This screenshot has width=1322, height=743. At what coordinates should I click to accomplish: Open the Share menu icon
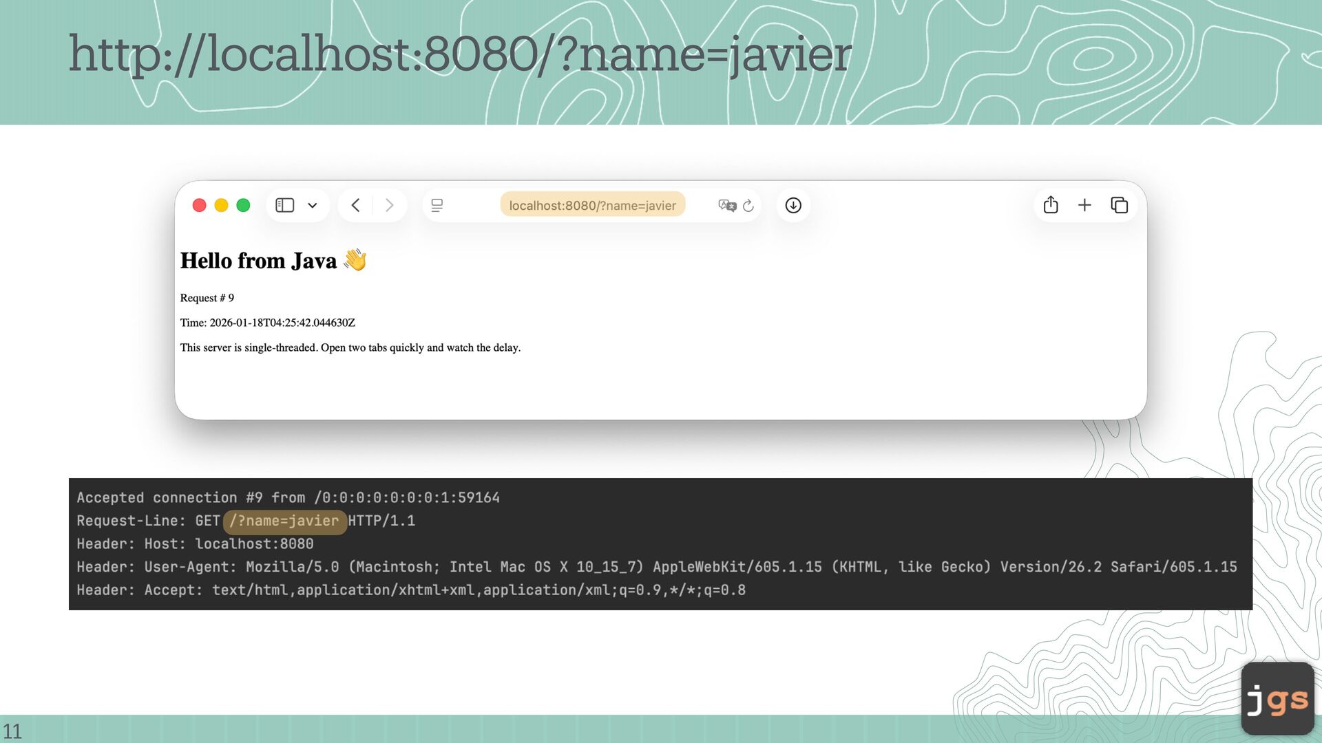click(x=1051, y=205)
